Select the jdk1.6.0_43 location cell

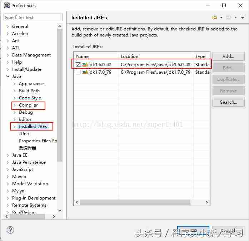pos(155,65)
